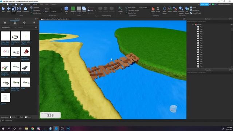Expand the Effects dropdown arrow

coord(153,14)
